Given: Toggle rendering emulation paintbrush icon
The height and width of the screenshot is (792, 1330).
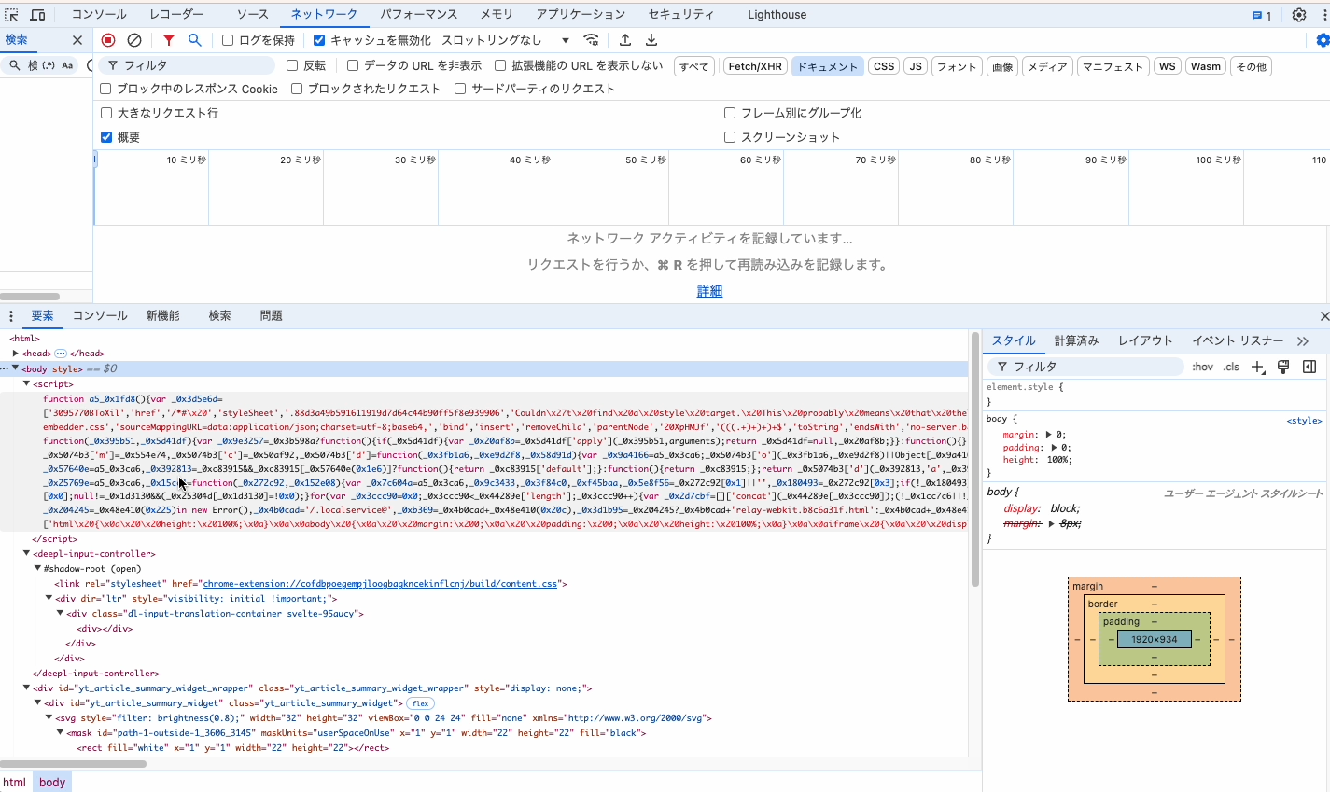Looking at the screenshot, I should pos(1283,367).
